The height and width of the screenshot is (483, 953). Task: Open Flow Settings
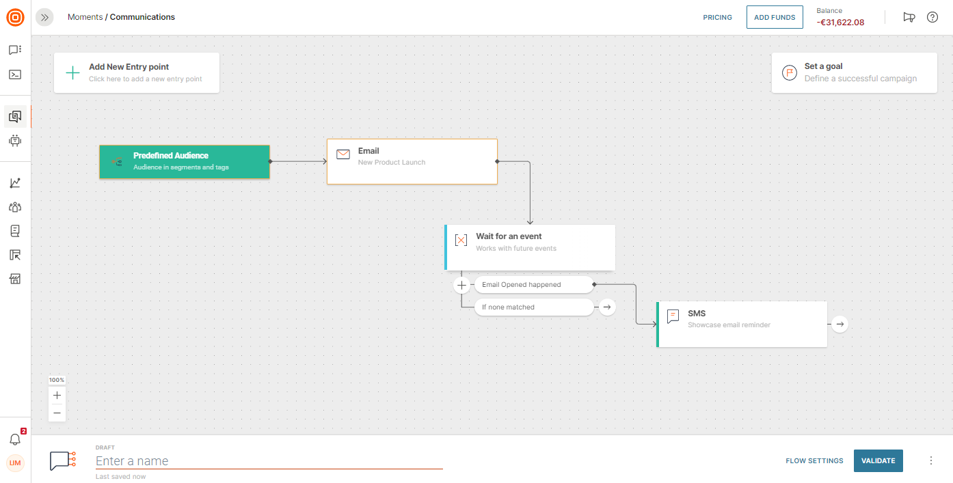pos(814,460)
